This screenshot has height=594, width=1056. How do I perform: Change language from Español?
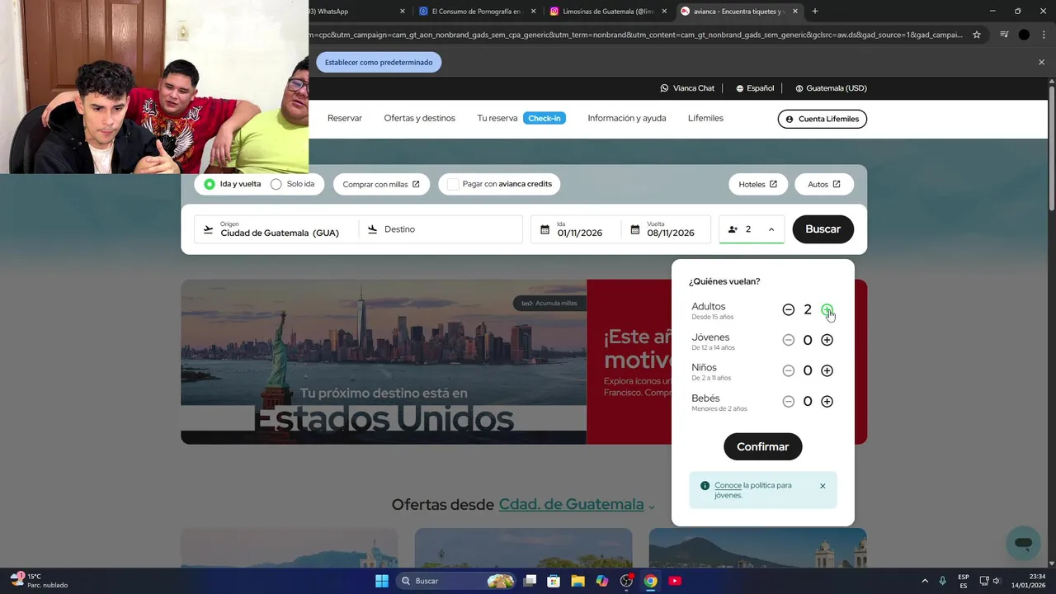tap(755, 88)
